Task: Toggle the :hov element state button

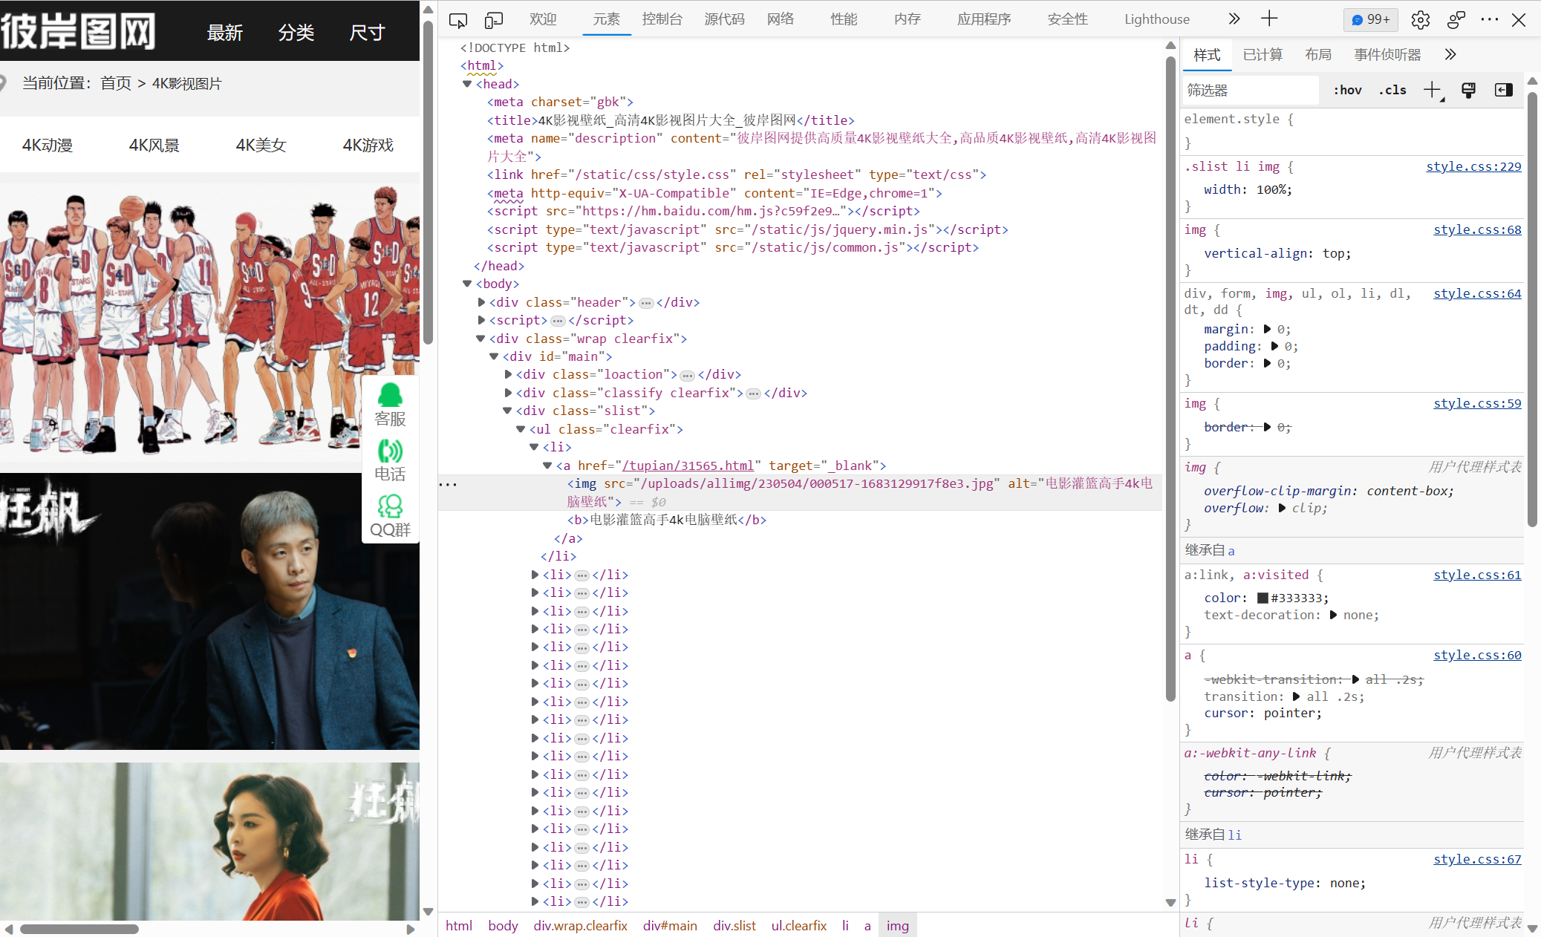Action: 1347,91
